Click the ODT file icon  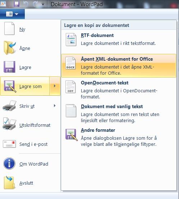click(70, 87)
